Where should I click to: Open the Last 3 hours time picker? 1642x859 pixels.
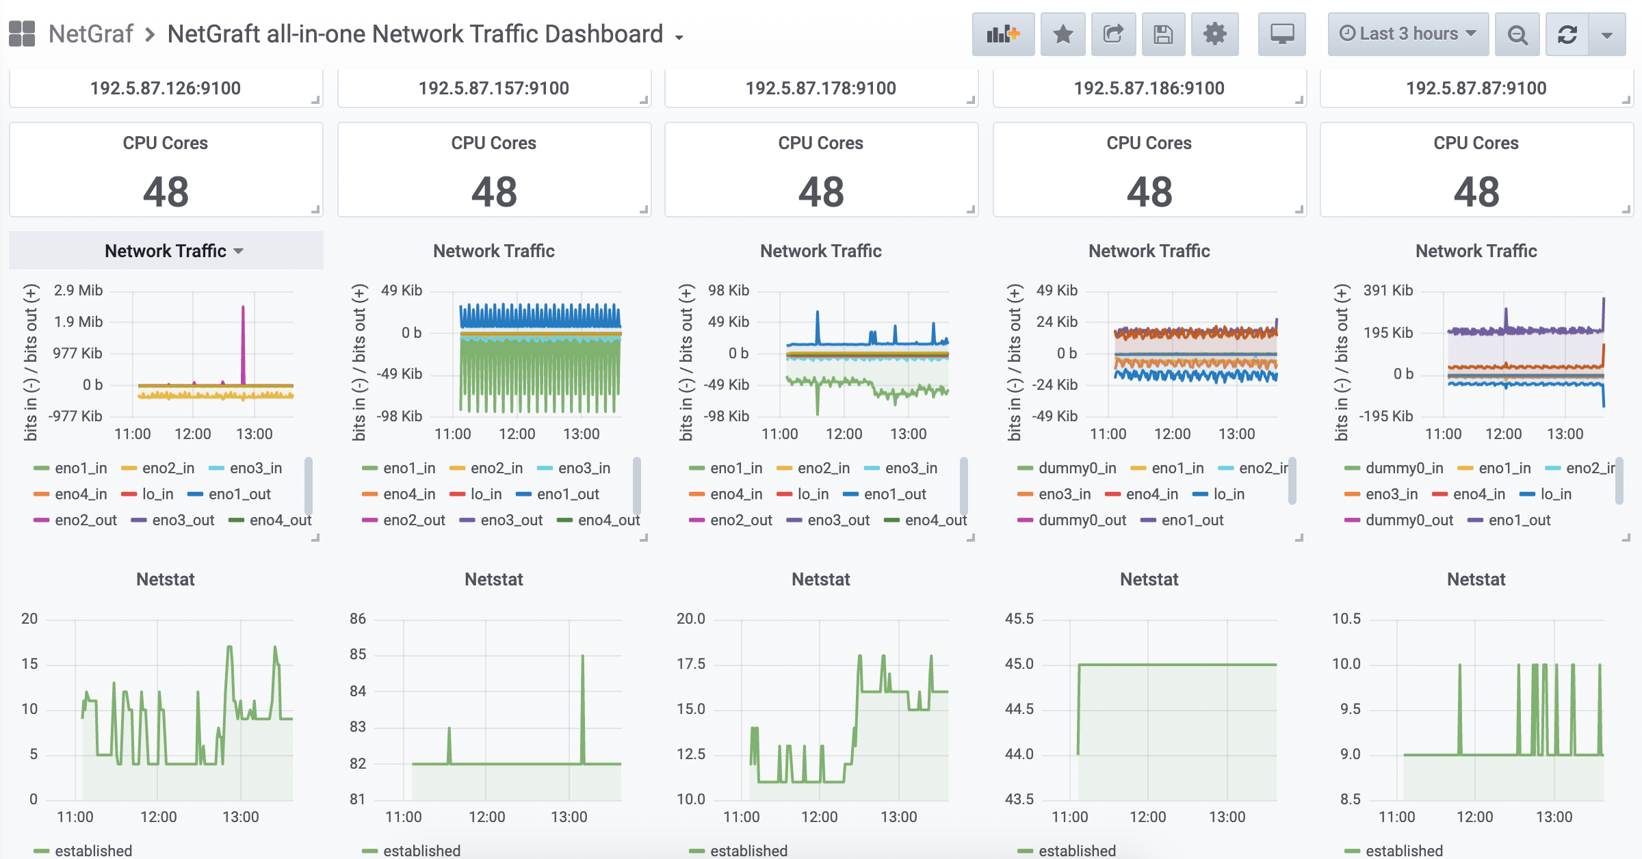coord(1408,34)
